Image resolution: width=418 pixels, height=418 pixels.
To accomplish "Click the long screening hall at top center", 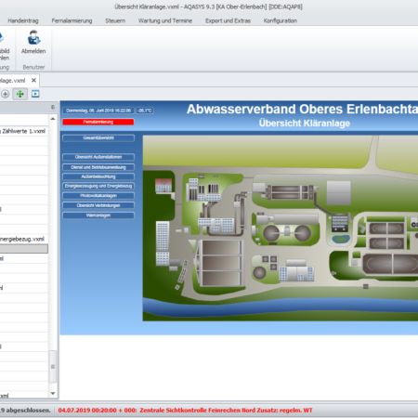I will (290, 191).
